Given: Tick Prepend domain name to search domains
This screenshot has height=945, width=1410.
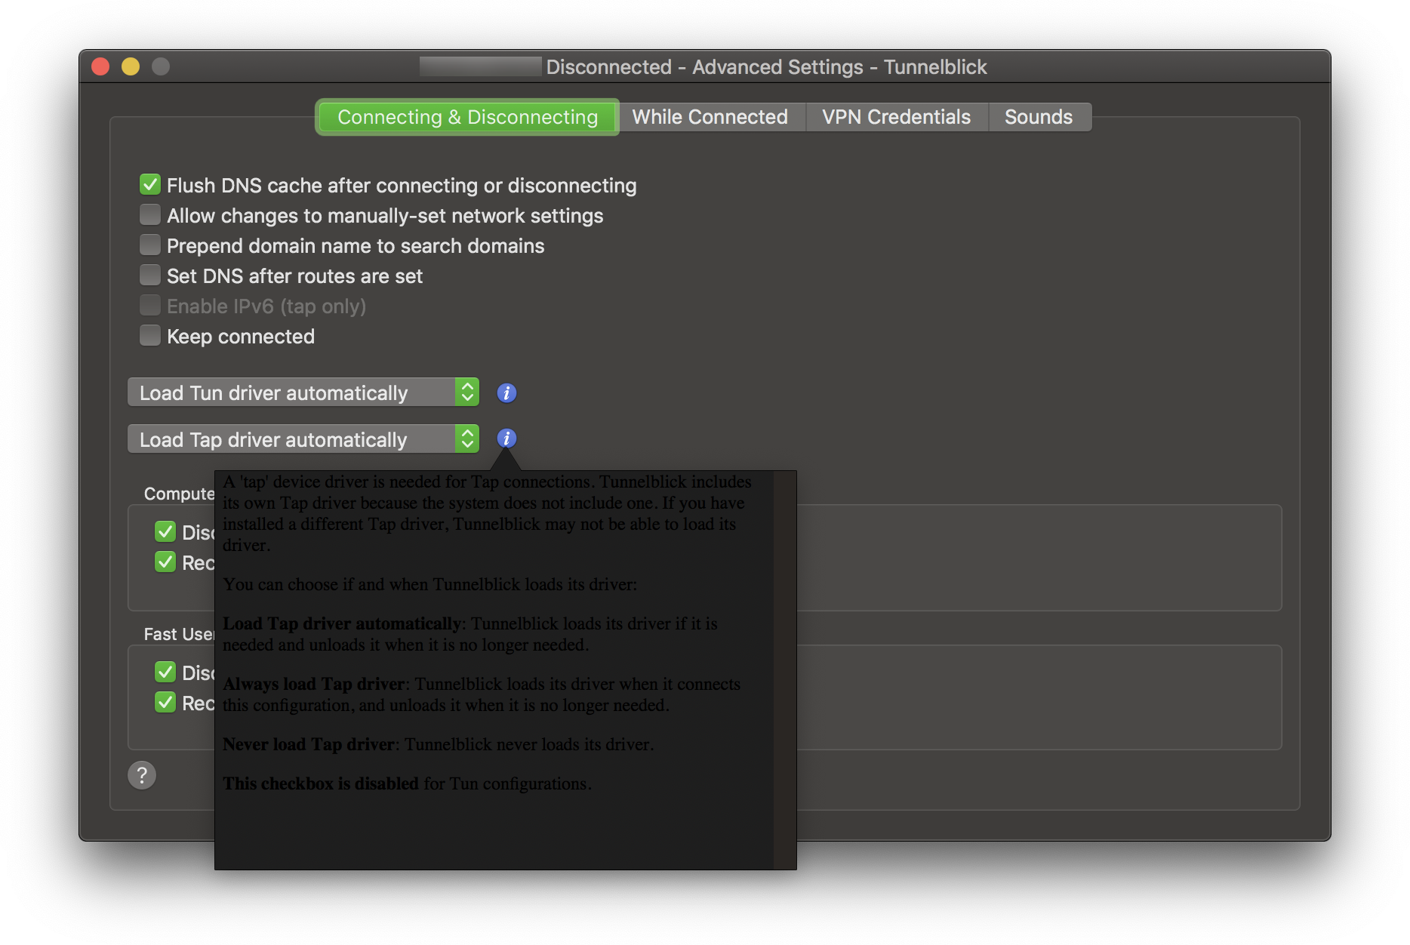Looking at the screenshot, I should coord(150,245).
